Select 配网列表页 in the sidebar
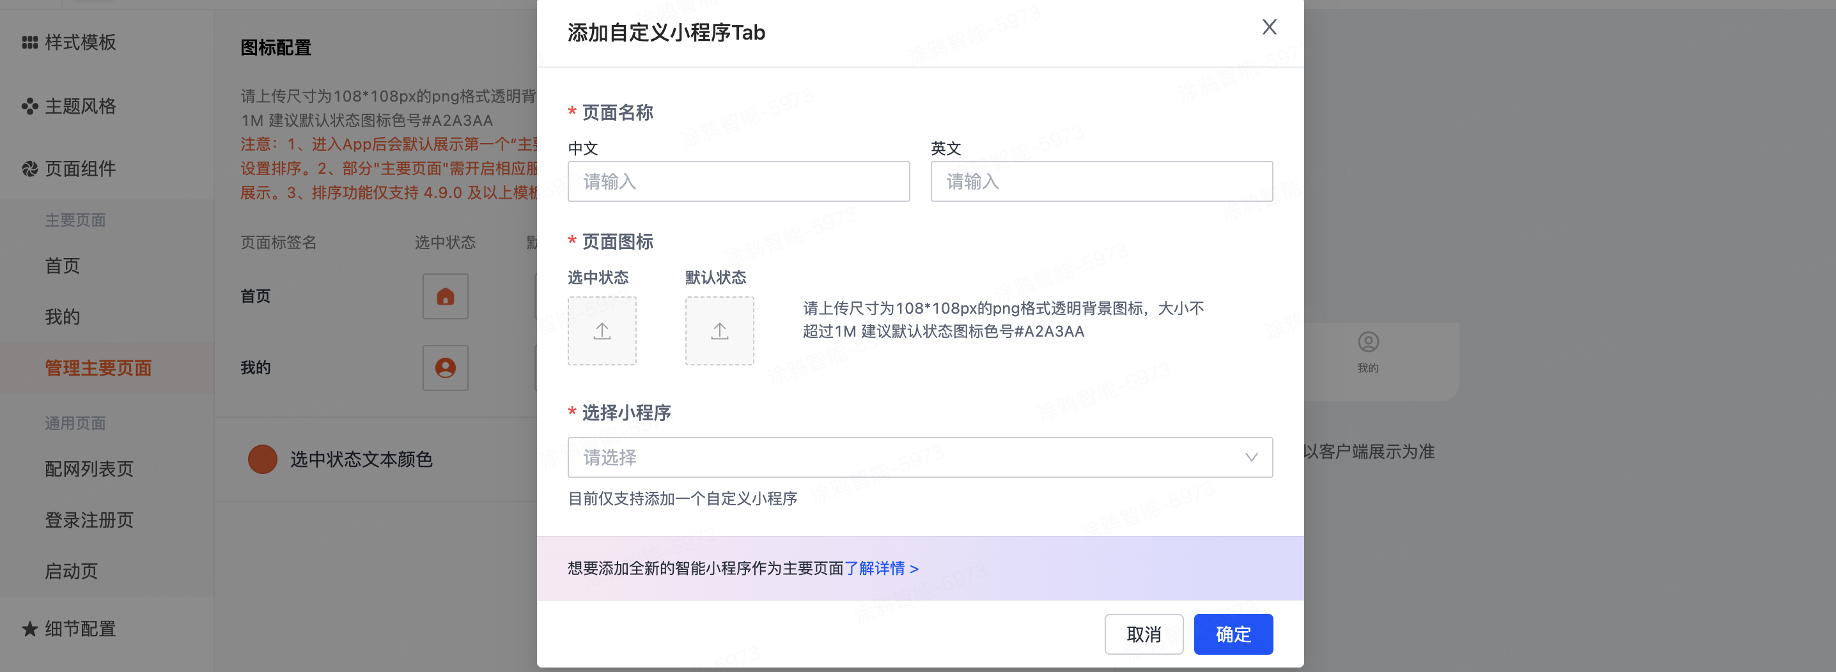 point(88,469)
